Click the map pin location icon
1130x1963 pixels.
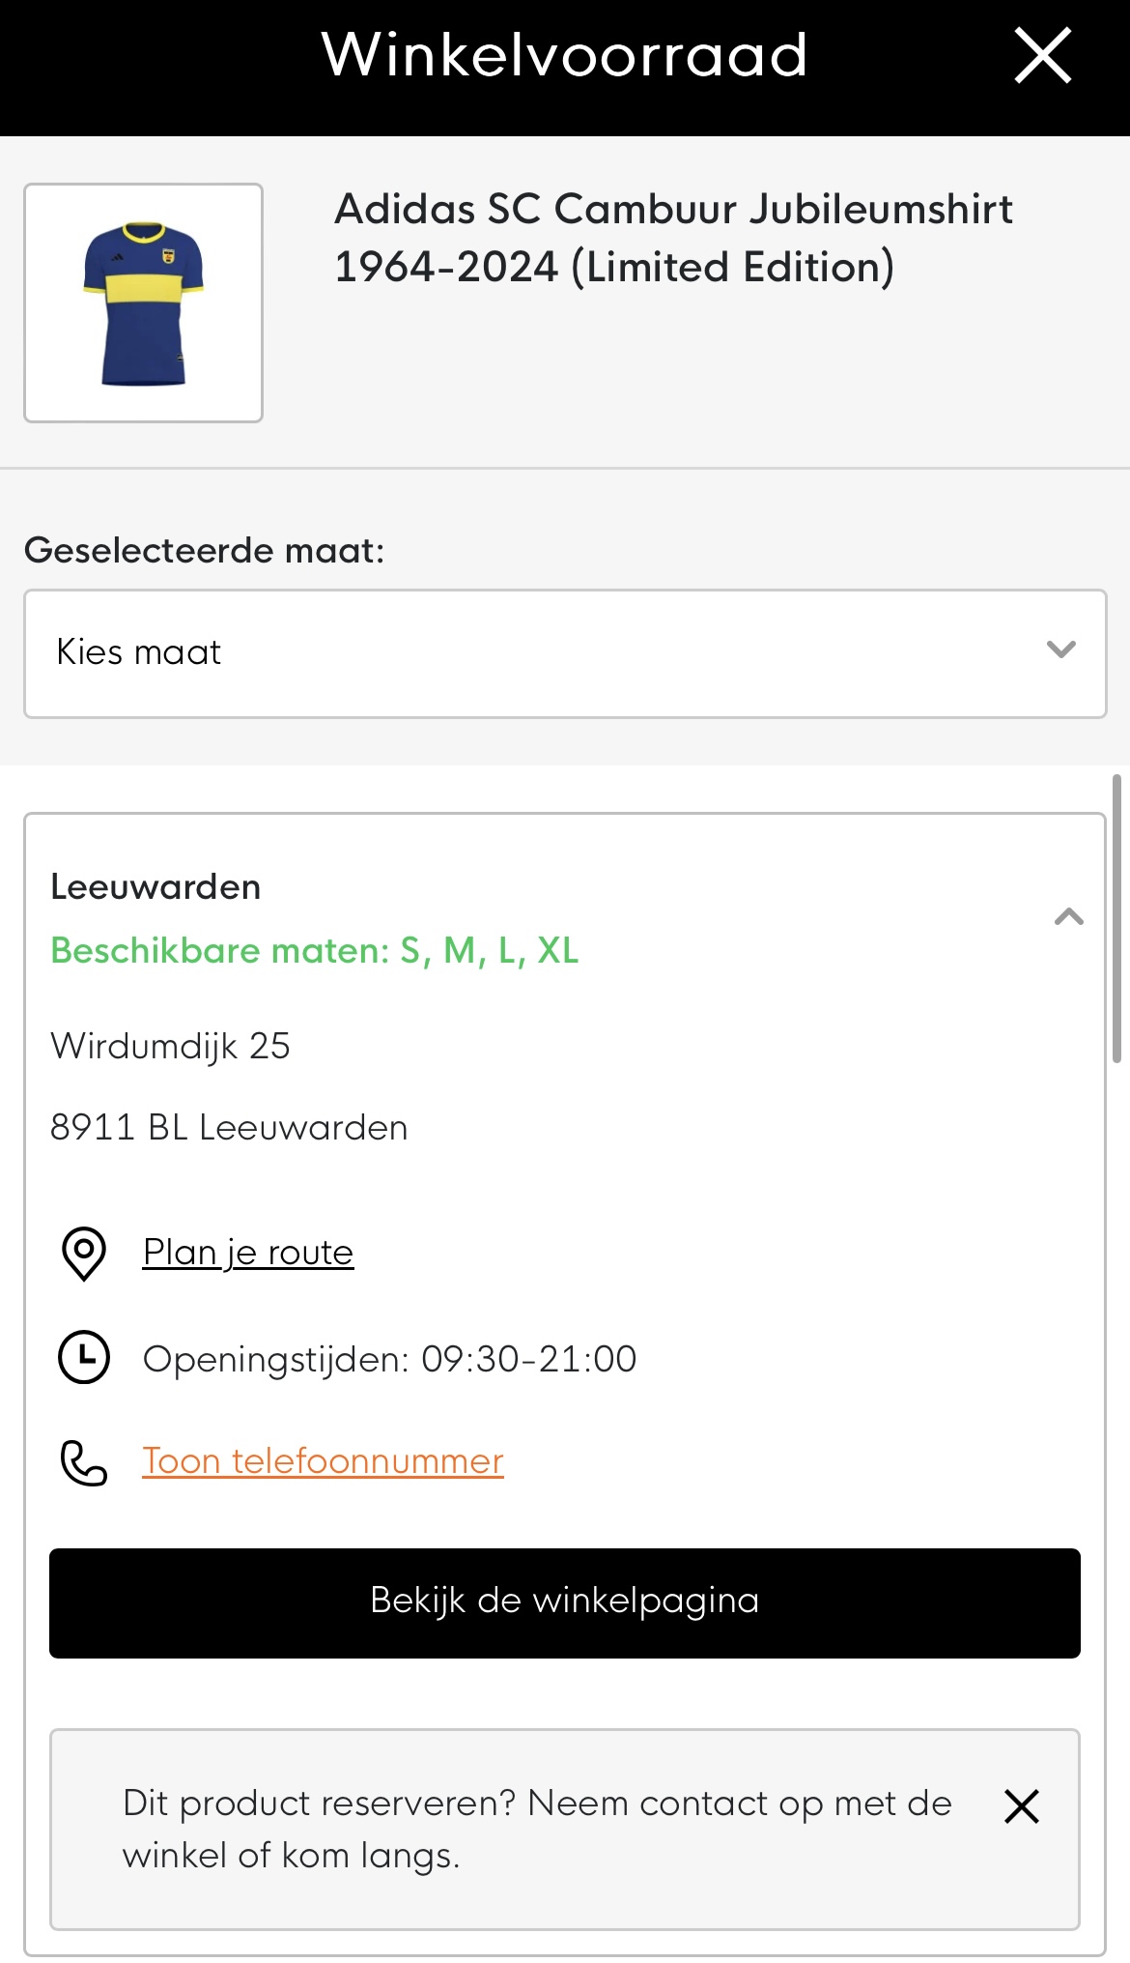tap(84, 1254)
